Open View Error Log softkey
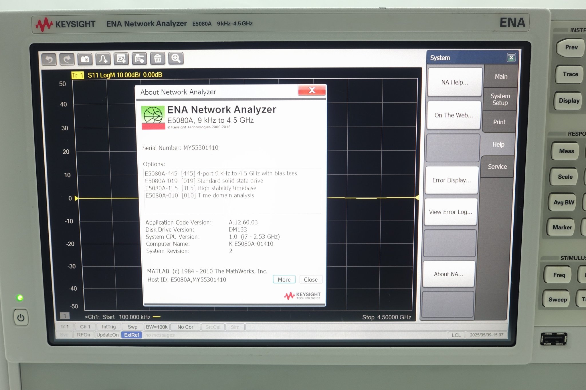Screen dimensions: 586x390 451,212
